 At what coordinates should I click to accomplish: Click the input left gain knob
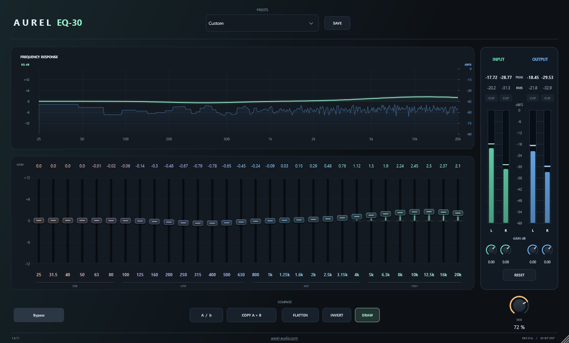(490, 250)
